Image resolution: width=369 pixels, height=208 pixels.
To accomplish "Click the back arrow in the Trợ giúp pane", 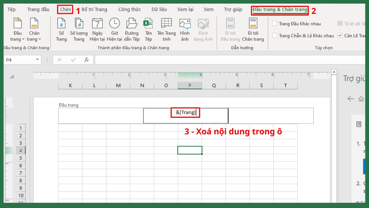I will pyautogui.click(x=350, y=99).
